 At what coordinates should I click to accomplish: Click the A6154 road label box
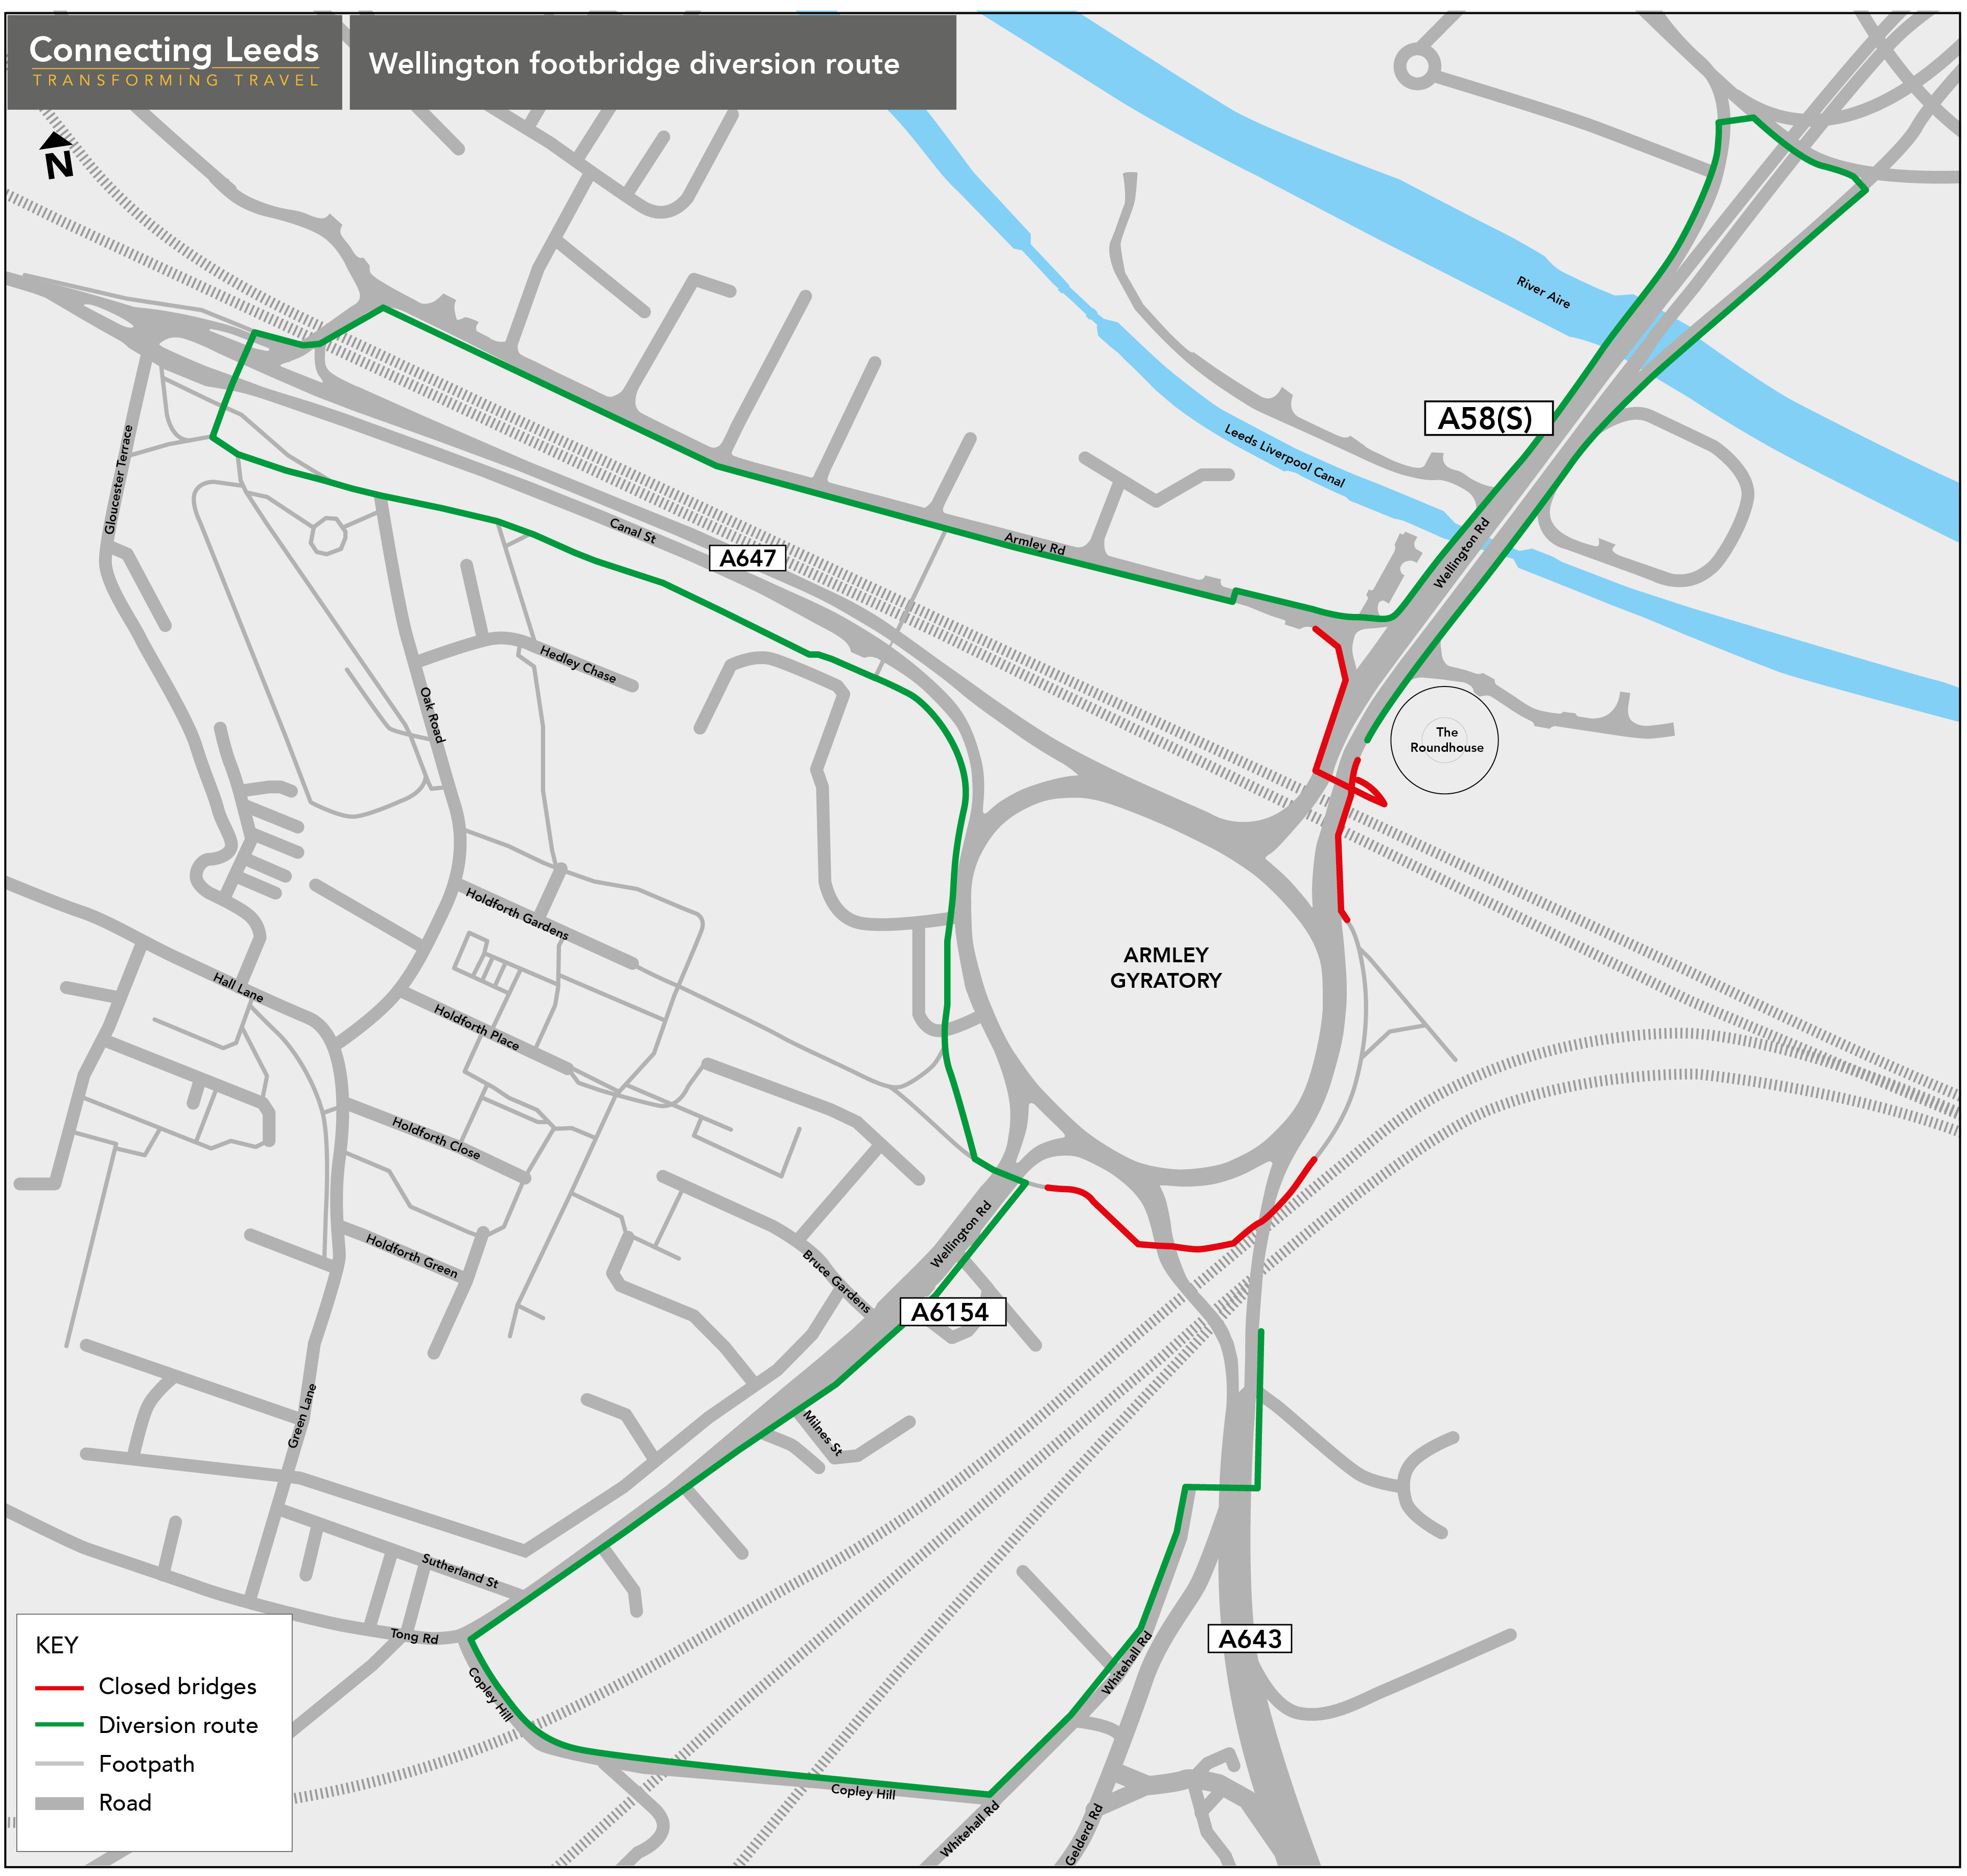[x=950, y=1311]
